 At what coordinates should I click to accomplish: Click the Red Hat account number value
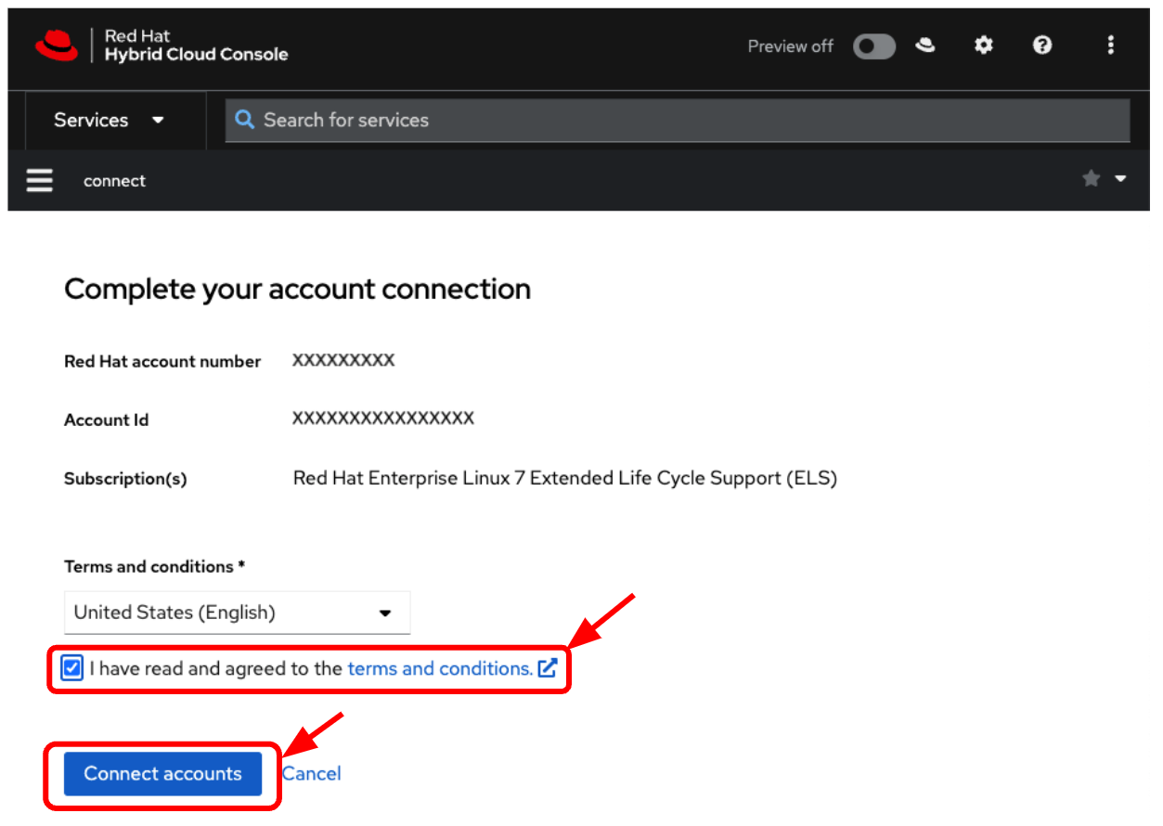coord(343,360)
